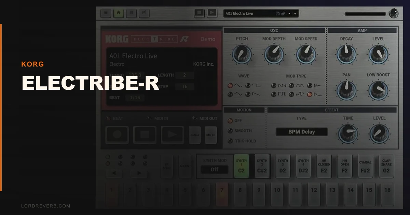
Task: Click the STEP value field showing 16
Action: coord(184,86)
